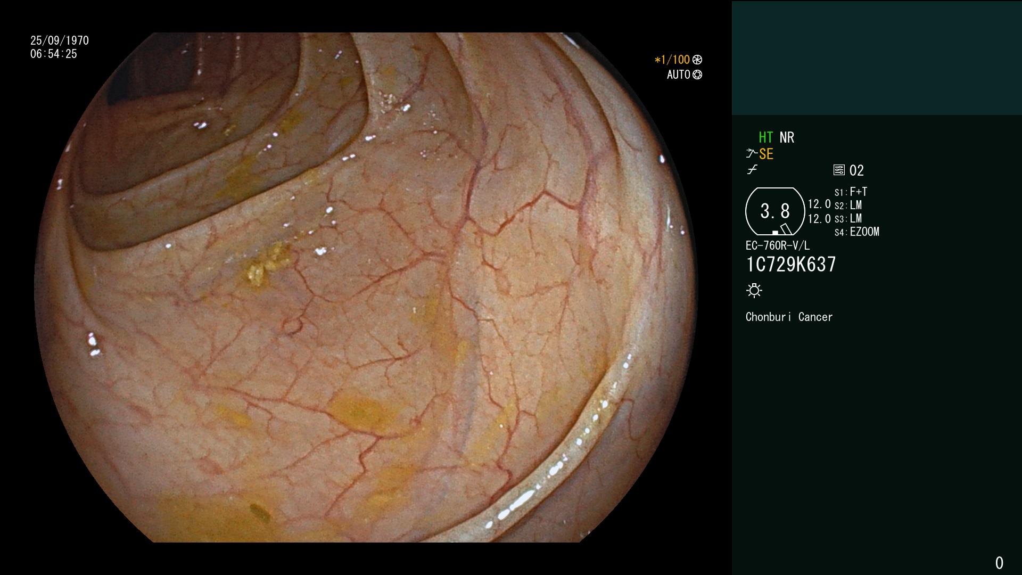Image resolution: width=1022 pixels, height=575 pixels.
Task: Click the lower 12.0 value
Action: click(819, 219)
